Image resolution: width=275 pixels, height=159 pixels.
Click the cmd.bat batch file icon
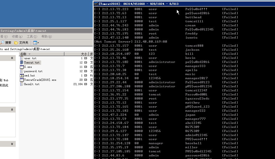click(22, 75)
